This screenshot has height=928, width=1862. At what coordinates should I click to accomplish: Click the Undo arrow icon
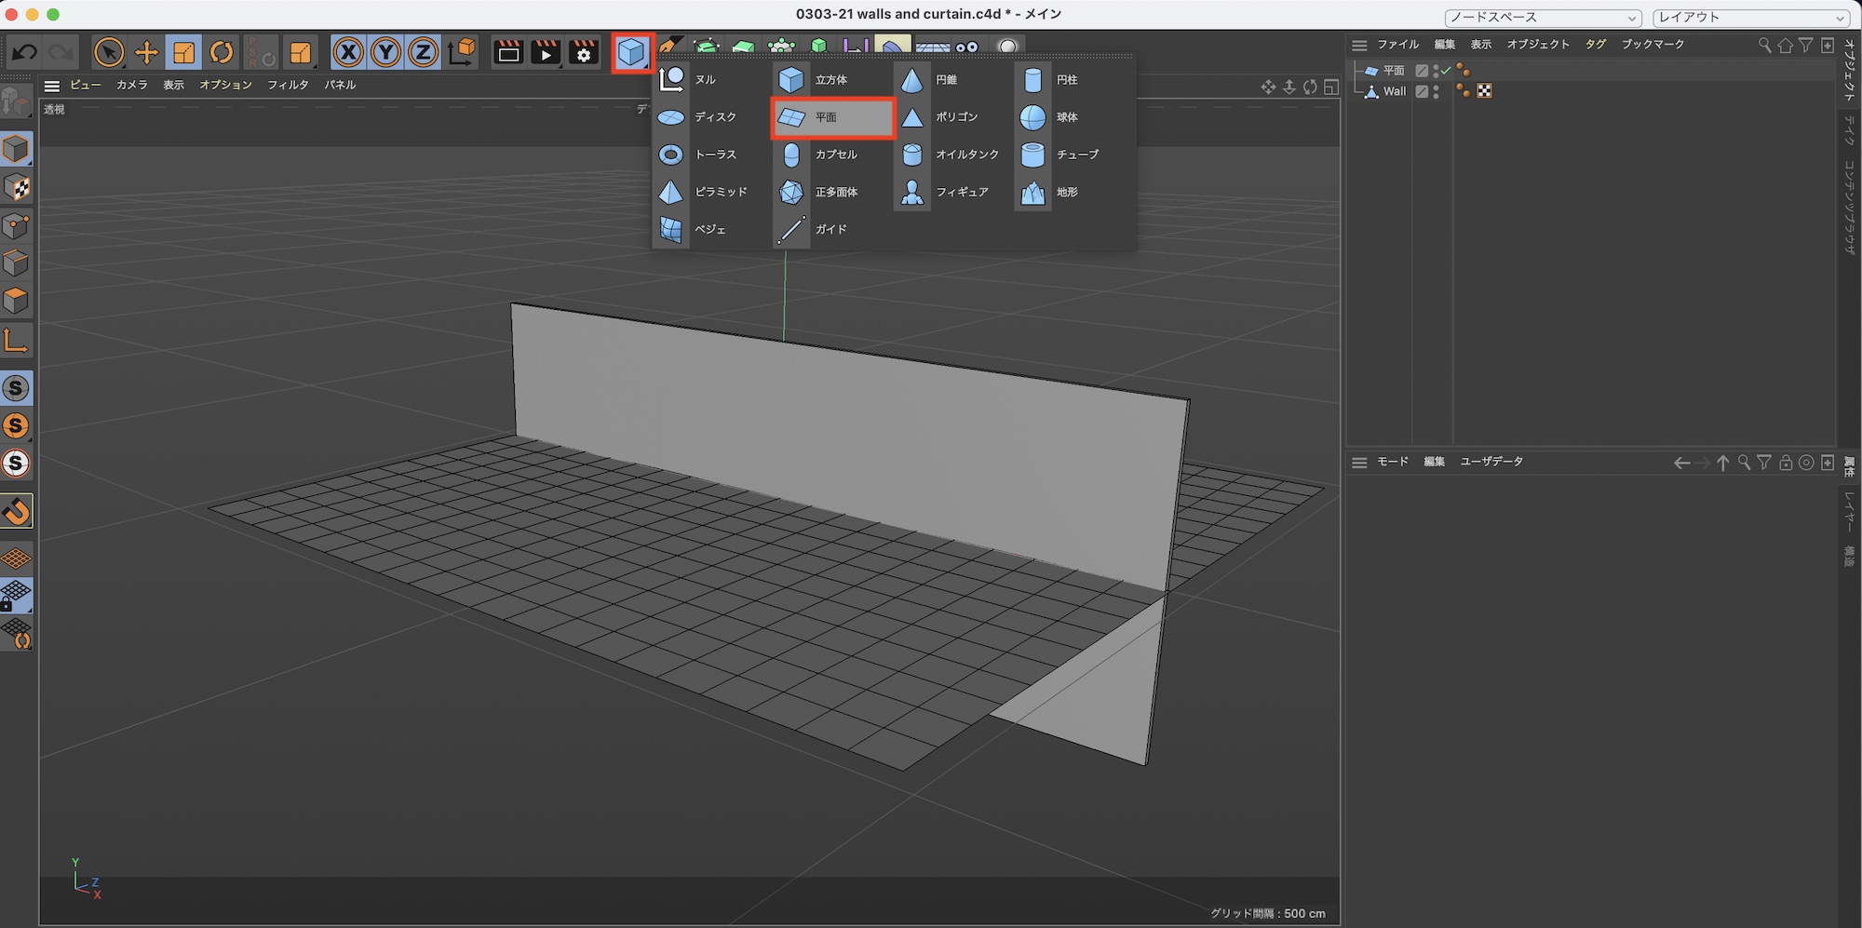pyautogui.click(x=24, y=52)
